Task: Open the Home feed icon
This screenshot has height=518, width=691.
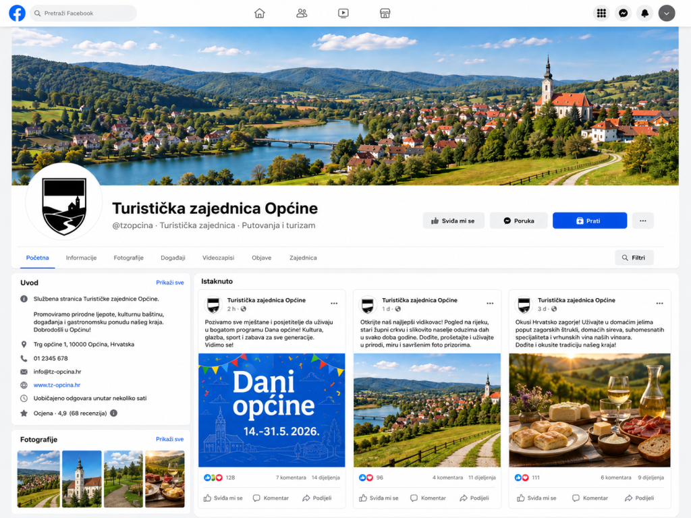Action: 260,13
